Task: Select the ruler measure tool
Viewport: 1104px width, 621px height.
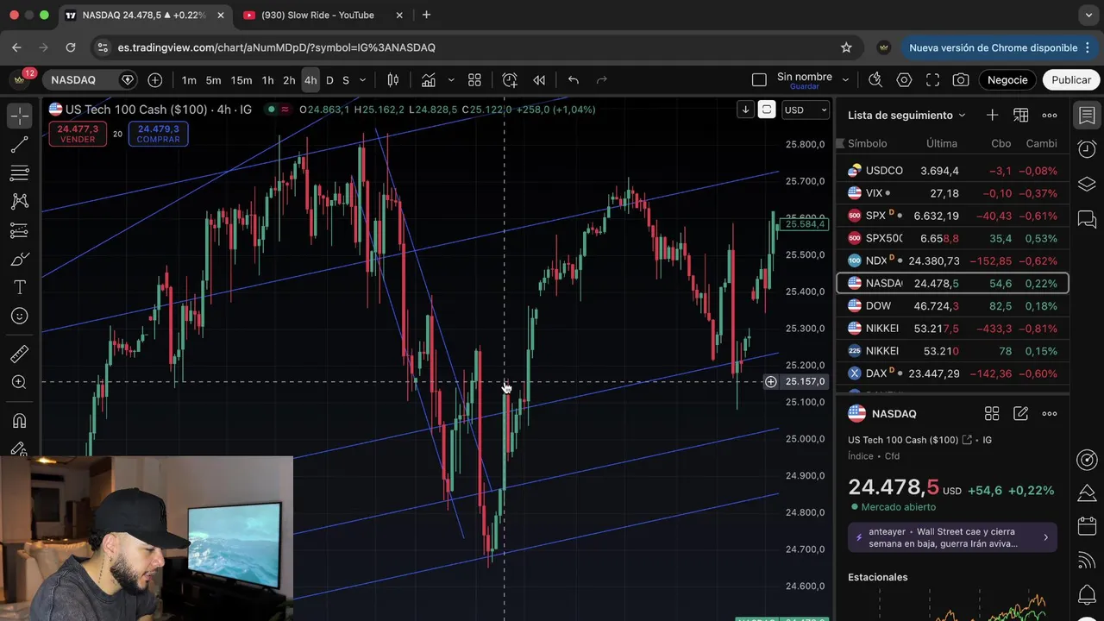Action: coord(19,354)
